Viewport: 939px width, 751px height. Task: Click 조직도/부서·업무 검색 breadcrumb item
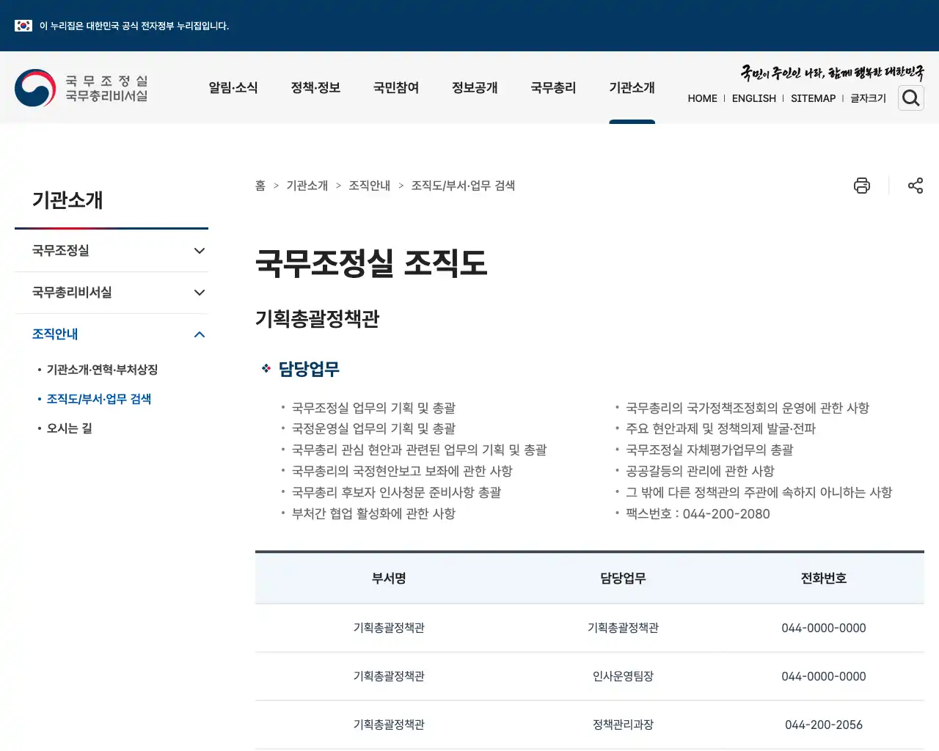(463, 186)
